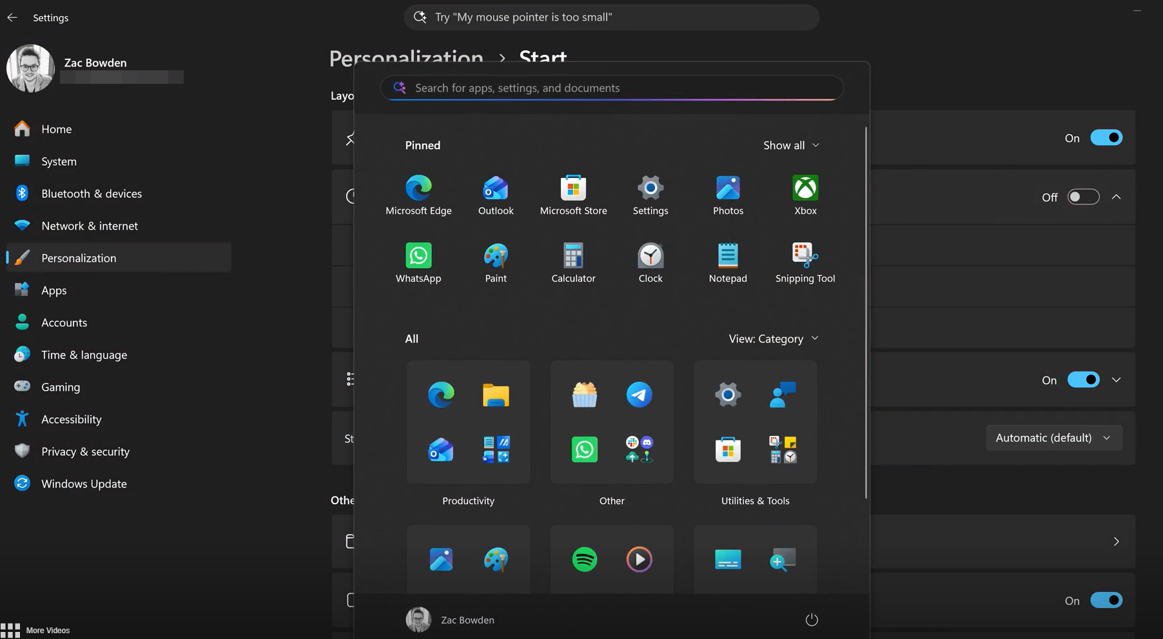Open the Magnifier app icon
Viewport: 1163px width, 639px height.
coord(783,559)
